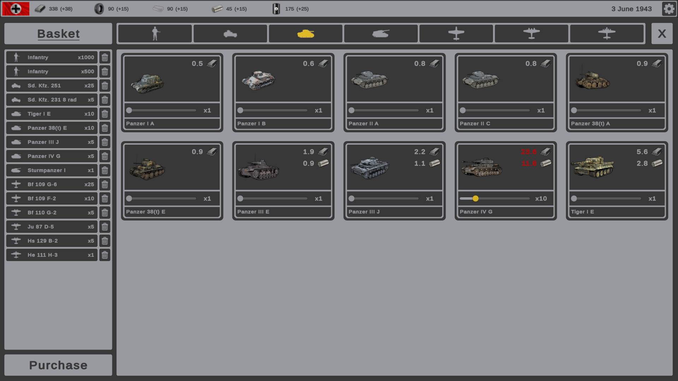The height and width of the screenshot is (381, 678).
Task: Click the Basket header button
Action: [x=58, y=34]
